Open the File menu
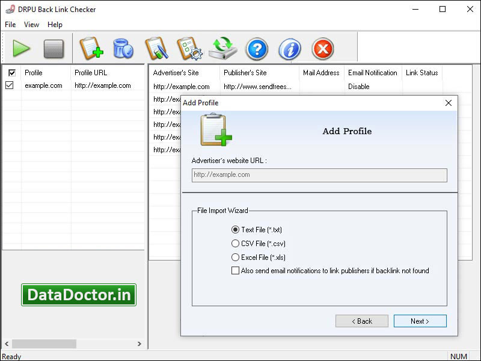Viewport: 481px width, 361px height. [x=10, y=25]
